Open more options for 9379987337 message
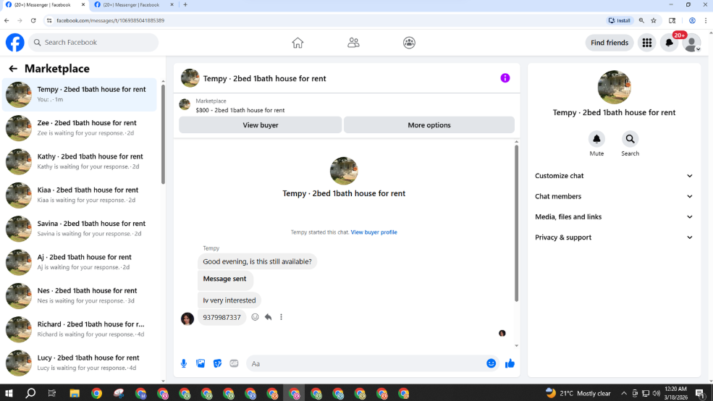This screenshot has height=401, width=713. (x=281, y=317)
